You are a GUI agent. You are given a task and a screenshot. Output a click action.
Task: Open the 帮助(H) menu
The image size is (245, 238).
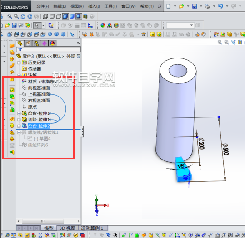pyautogui.click(x=147, y=6)
